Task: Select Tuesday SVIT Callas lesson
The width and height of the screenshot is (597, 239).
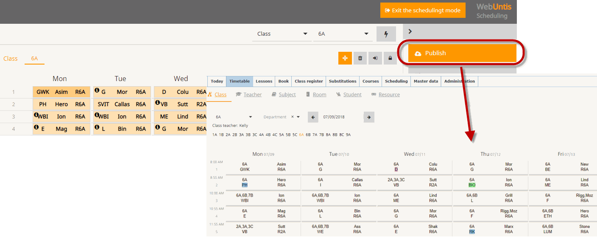Action: pyautogui.click(x=122, y=104)
